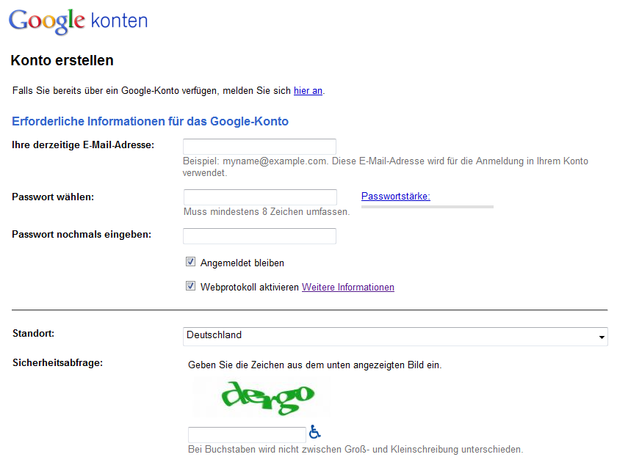Select the Passwort nochmals eingeben field
This screenshot has width=617, height=457.
[x=259, y=235]
